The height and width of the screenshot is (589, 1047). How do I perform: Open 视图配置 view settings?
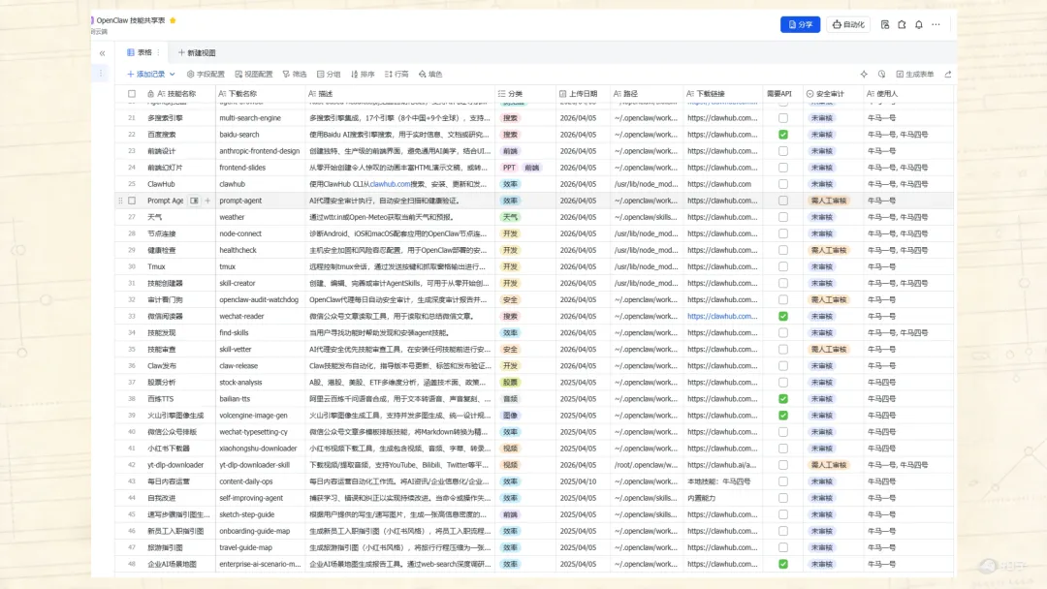(x=254, y=74)
